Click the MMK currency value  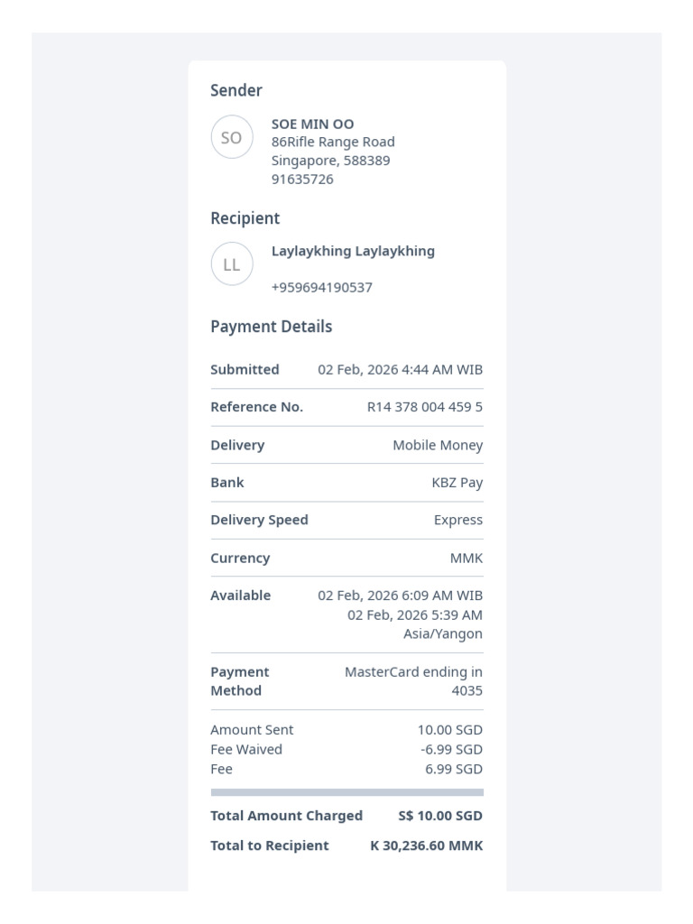467,558
